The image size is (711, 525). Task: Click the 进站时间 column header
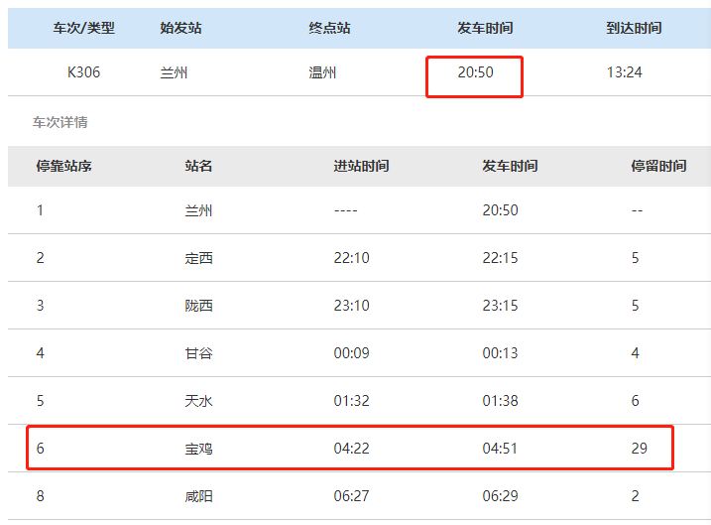[x=361, y=166]
